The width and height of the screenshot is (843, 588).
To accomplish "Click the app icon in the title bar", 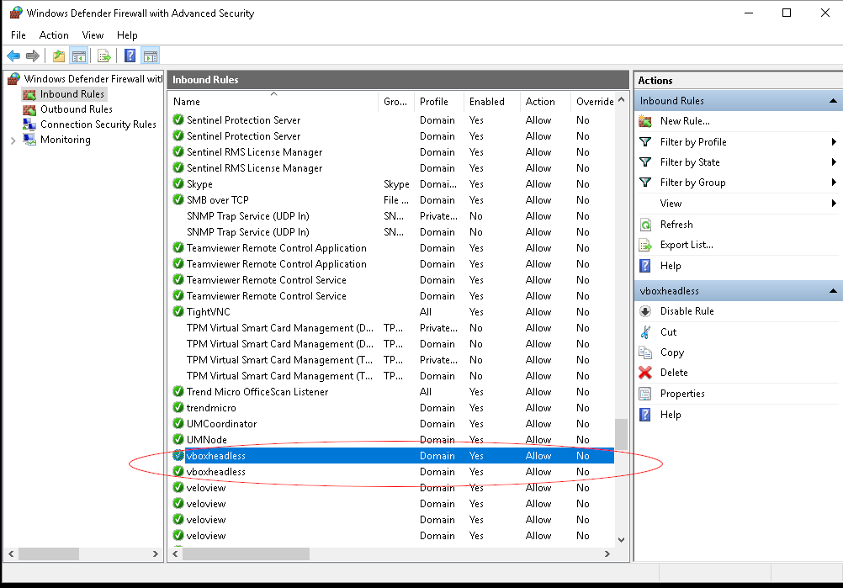I will 16,13.
